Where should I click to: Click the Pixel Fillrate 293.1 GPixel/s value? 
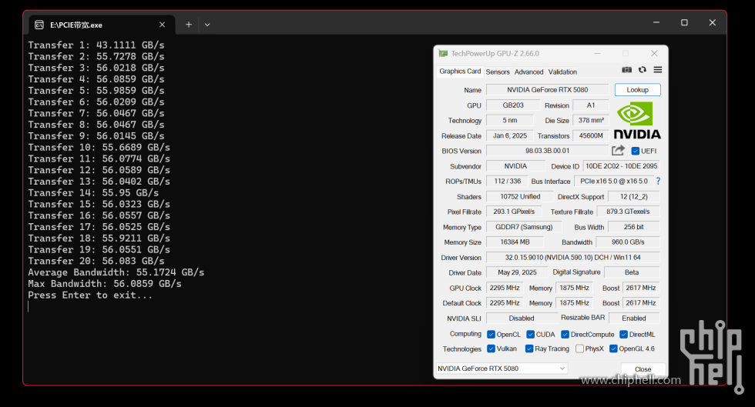click(x=514, y=212)
